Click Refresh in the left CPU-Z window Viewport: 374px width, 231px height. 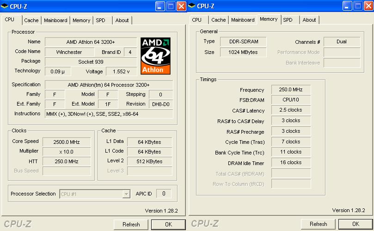[x=131, y=225]
